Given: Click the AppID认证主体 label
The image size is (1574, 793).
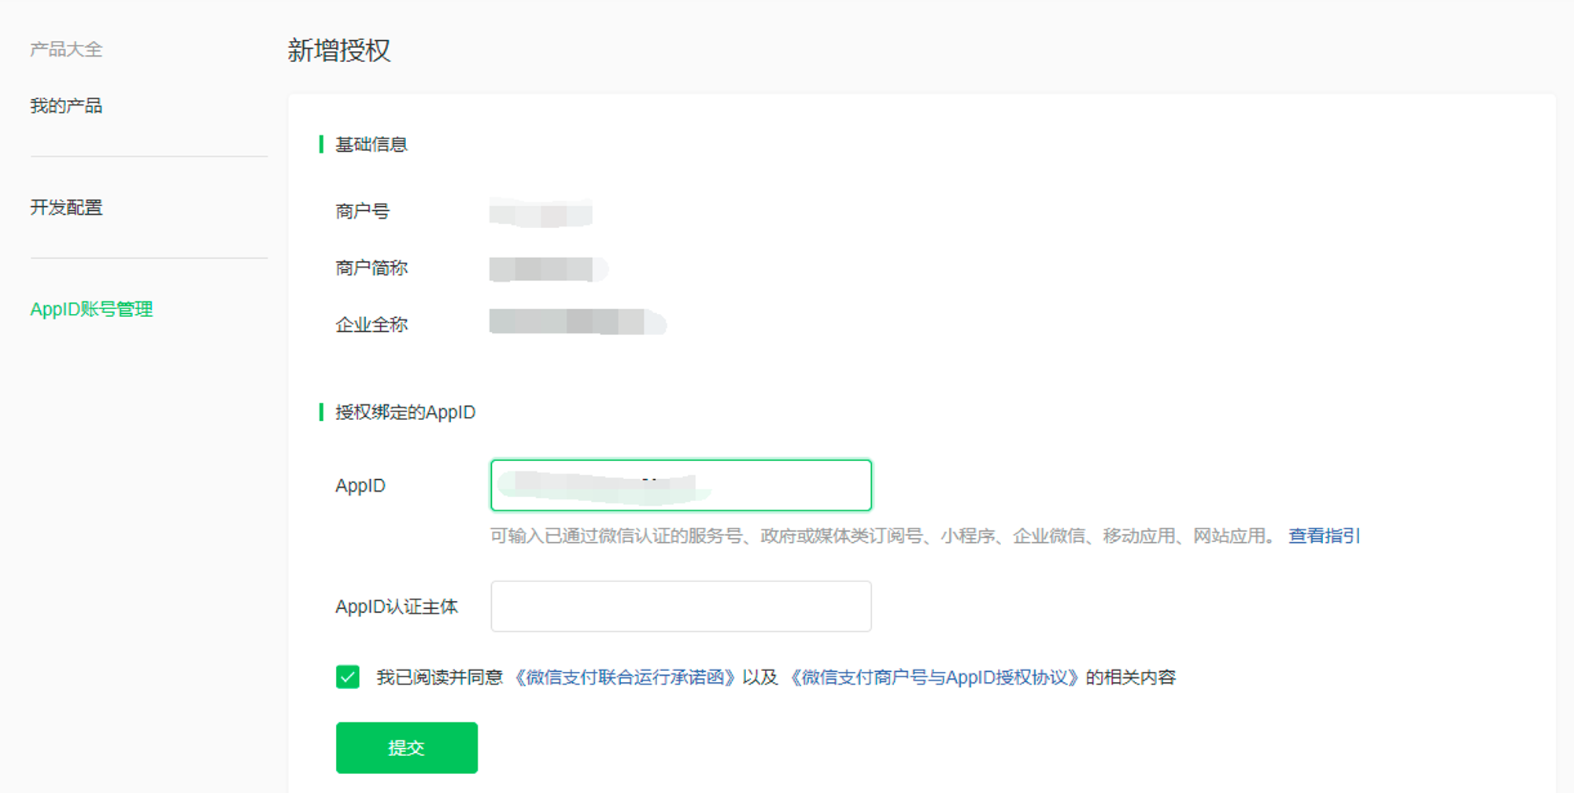Looking at the screenshot, I should tap(397, 607).
